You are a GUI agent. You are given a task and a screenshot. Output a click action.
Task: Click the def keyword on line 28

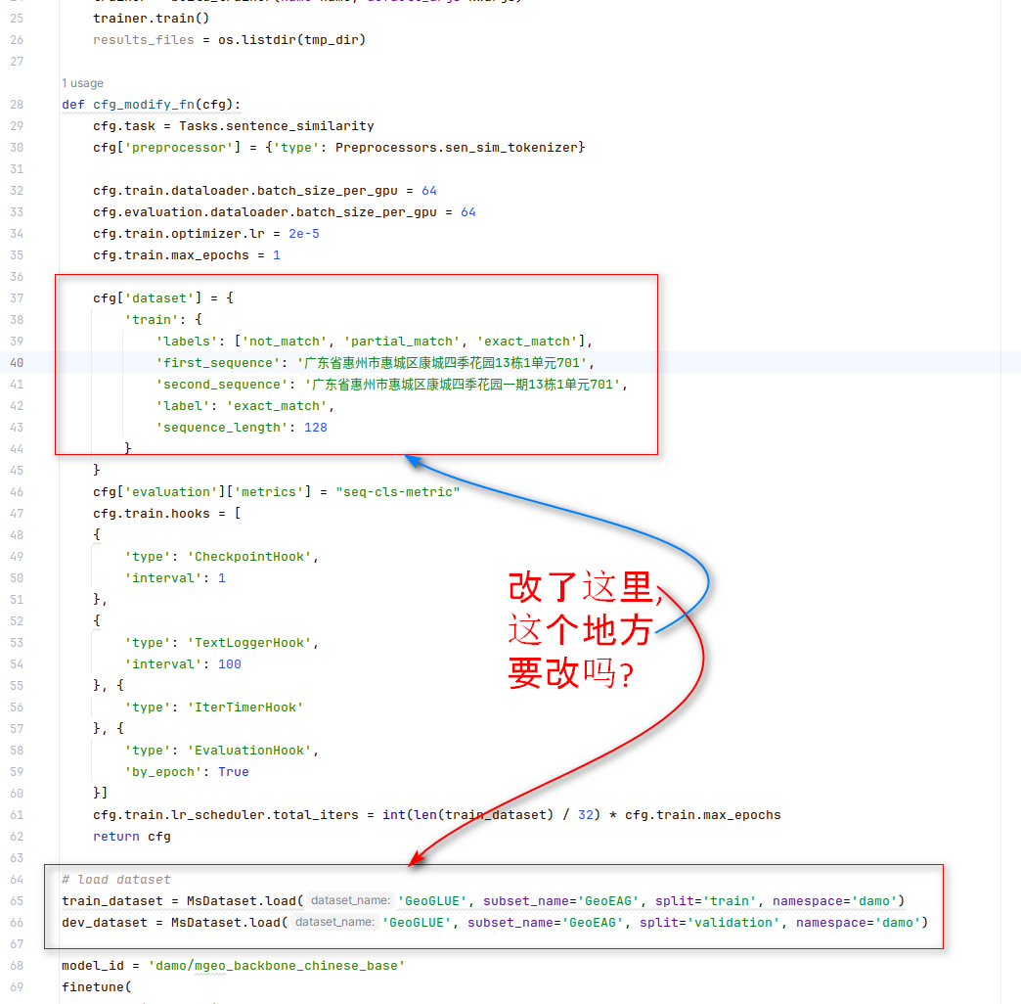pyautogui.click(x=73, y=105)
